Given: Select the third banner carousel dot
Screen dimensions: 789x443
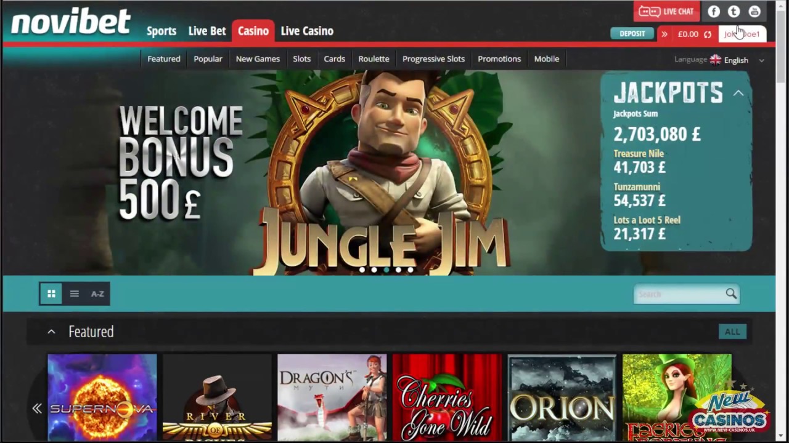Looking at the screenshot, I should pos(386,269).
